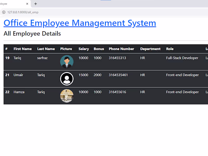
Task: Click first name Umair
Action: click(18, 75)
